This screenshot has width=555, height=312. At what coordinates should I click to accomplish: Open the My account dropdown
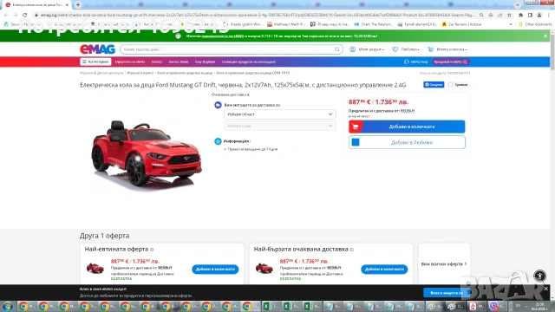367,49
